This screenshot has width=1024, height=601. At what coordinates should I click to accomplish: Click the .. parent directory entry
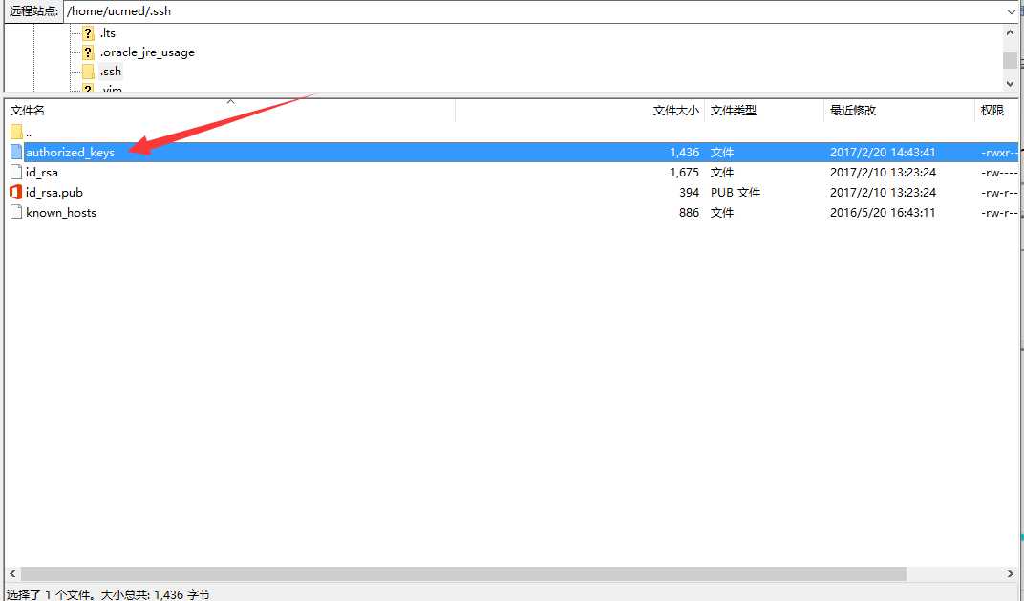[28, 132]
